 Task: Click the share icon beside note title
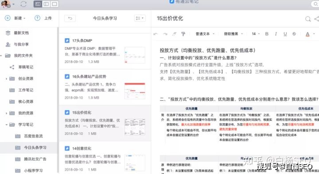pyautogui.click(x=316, y=19)
